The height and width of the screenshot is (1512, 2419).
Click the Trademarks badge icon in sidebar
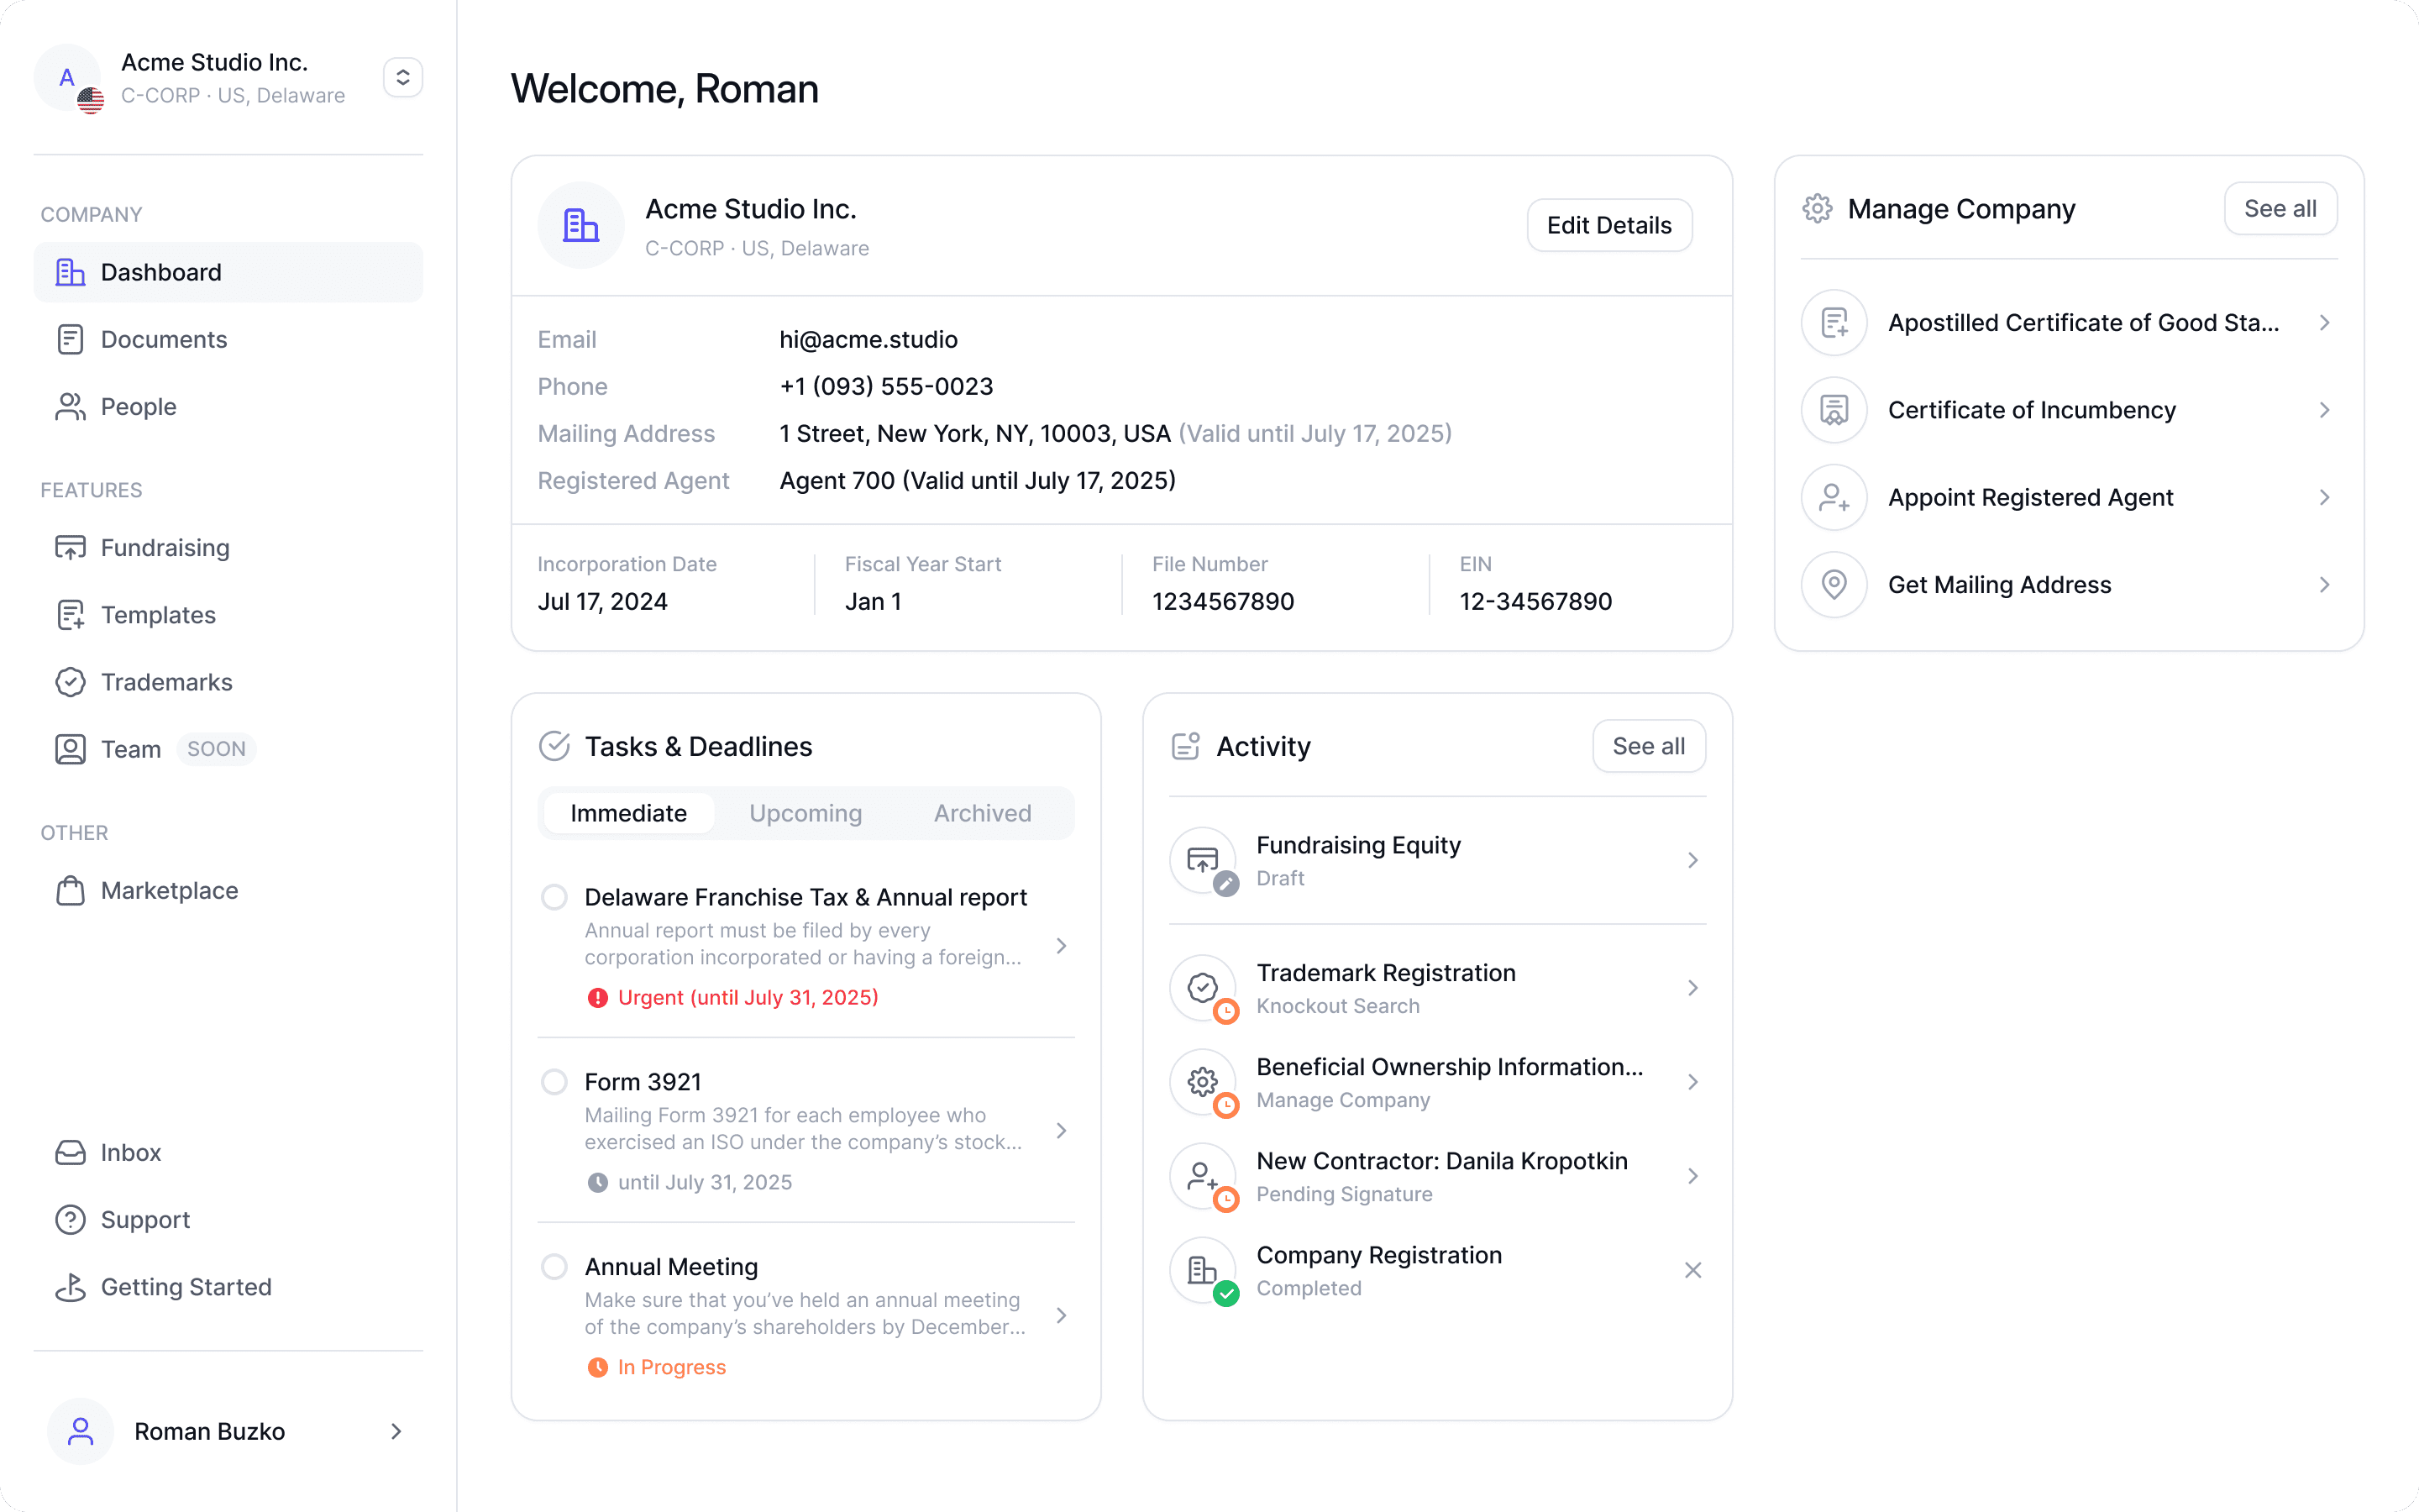(70, 682)
